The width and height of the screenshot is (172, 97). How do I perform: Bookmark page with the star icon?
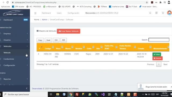click(x=147, y=2)
